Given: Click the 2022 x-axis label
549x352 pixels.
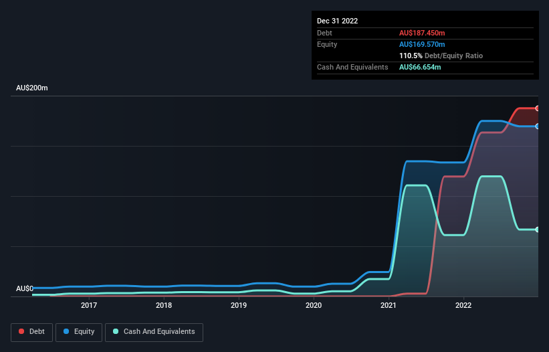Looking at the screenshot, I should point(463,305).
